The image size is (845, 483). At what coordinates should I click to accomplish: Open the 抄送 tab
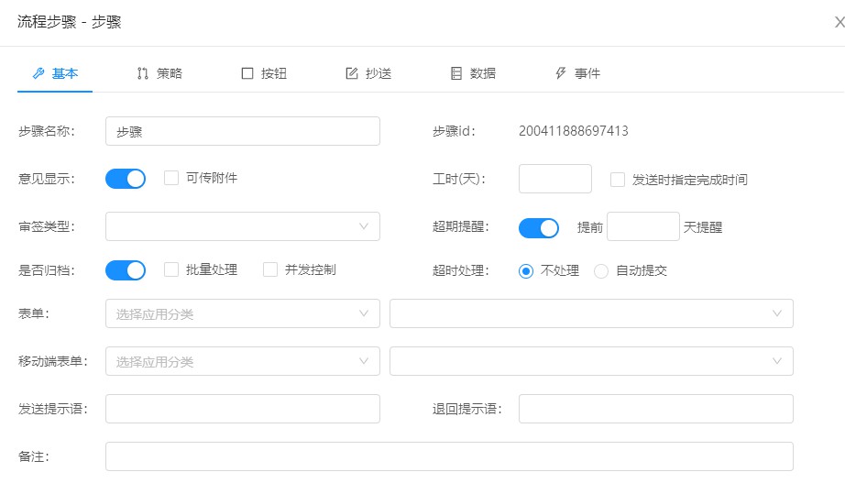pyautogui.click(x=368, y=73)
